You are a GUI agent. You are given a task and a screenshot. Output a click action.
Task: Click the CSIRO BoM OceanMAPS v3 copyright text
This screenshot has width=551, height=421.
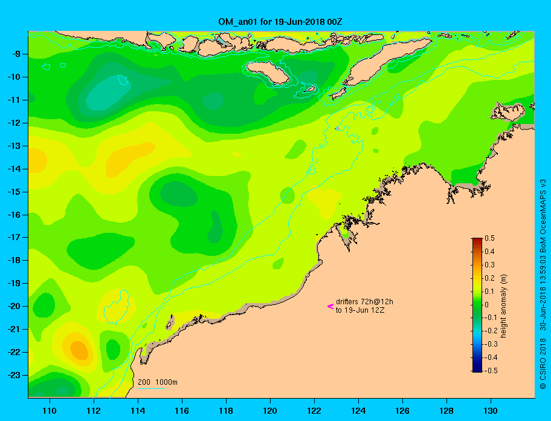[543, 284]
